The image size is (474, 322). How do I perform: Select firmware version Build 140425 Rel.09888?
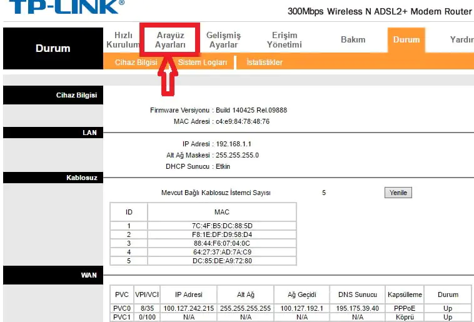[x=251, y=110]
